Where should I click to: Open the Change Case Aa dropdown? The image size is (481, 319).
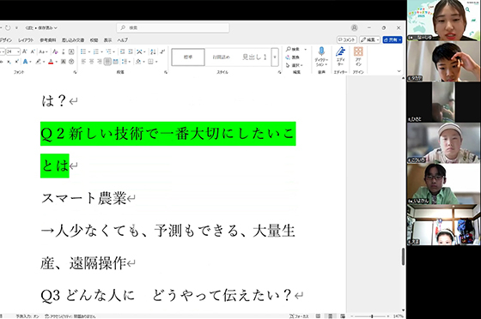44,51
